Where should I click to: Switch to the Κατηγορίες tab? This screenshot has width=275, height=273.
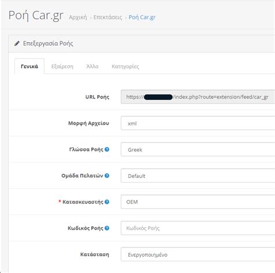click(125, 66)
